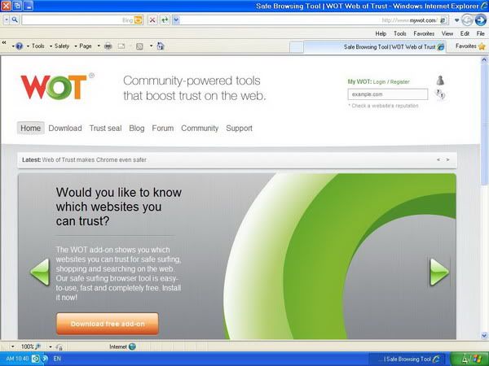Screen dimensions: 489x366
Task: Click the greyed Back arrow navigation button
Action: [x=467, y=20]
